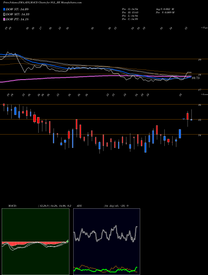Click the 'ADX' panel heading
The image size is (208, 275).
79,206
